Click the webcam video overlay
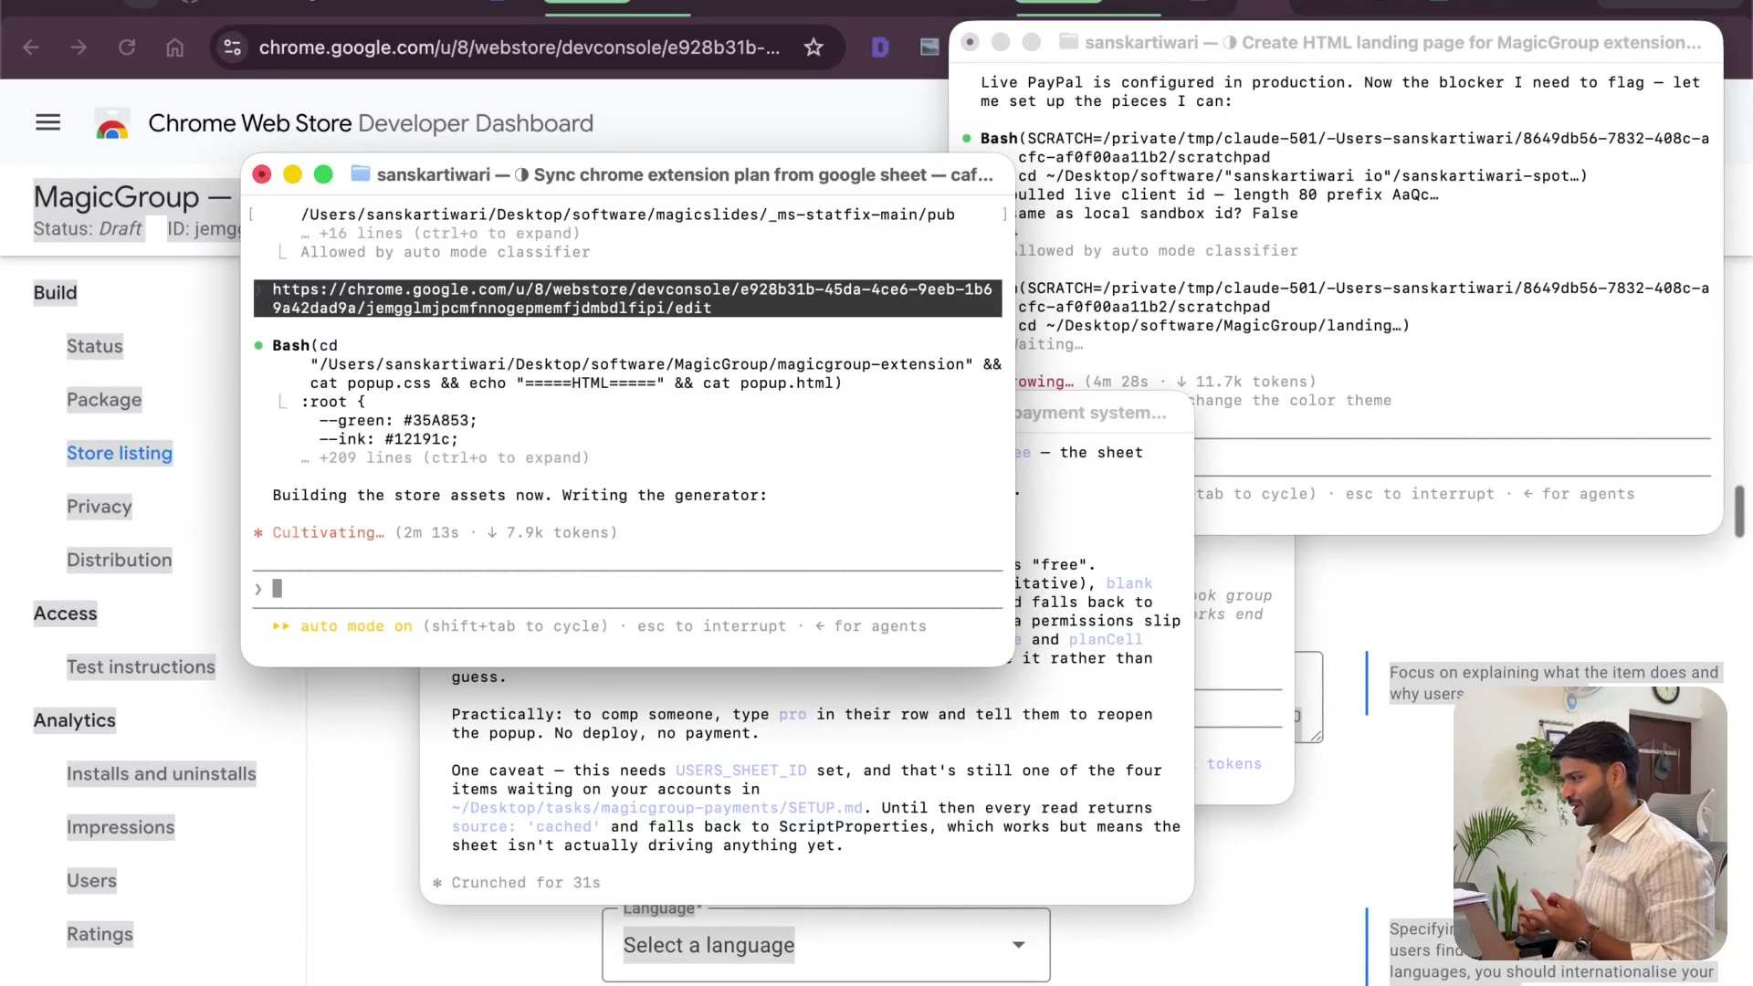 [1590, 823]
